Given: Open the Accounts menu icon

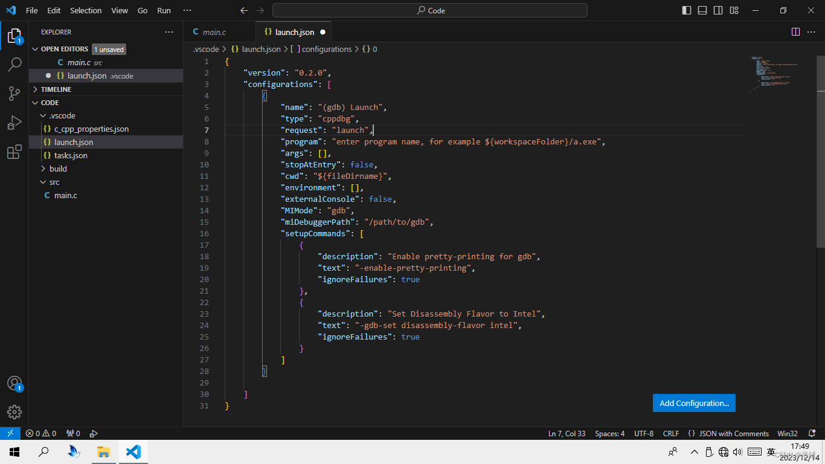Looking at the screenshot, I should tap(14, 383).
